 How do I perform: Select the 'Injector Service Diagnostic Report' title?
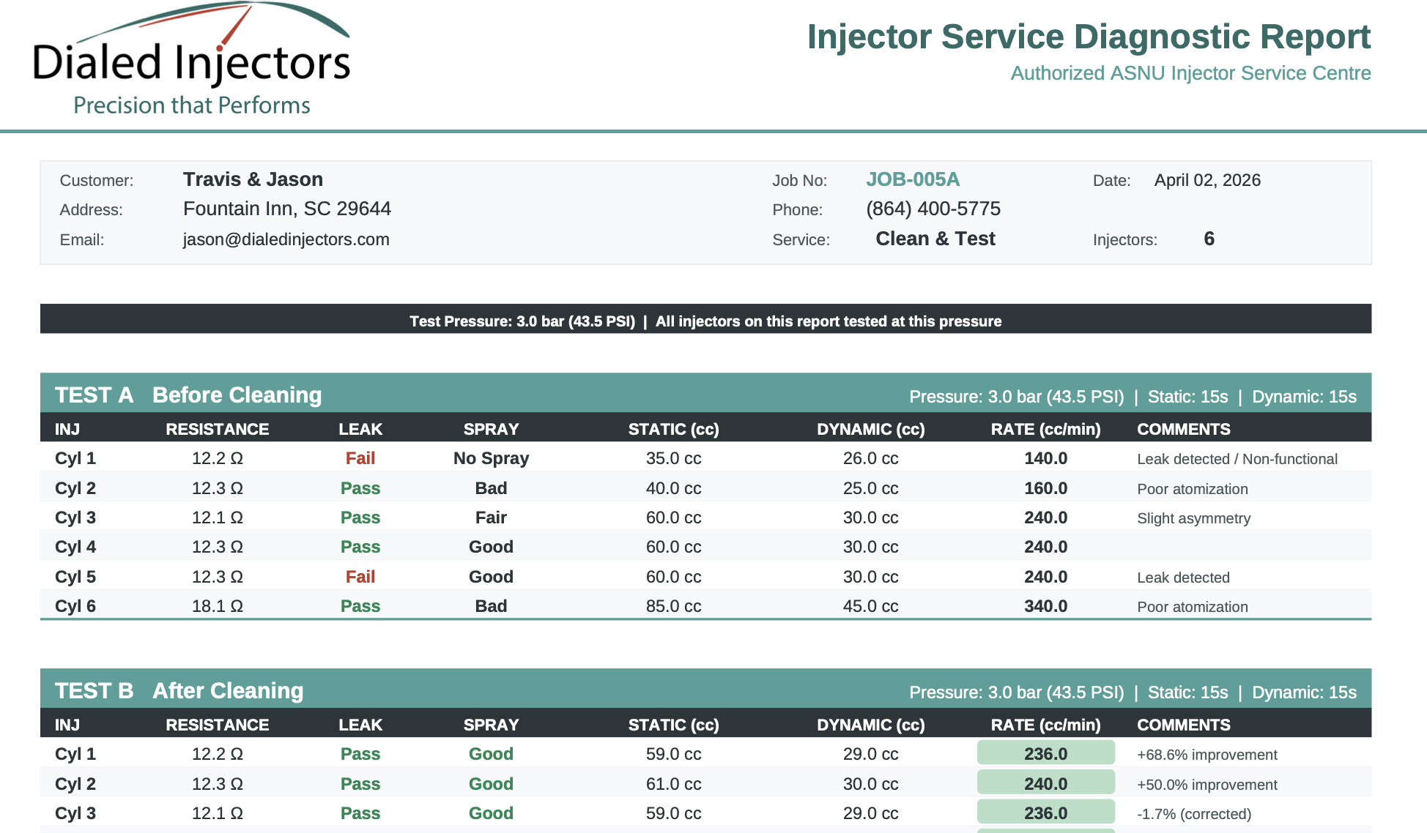(1089, 37)
